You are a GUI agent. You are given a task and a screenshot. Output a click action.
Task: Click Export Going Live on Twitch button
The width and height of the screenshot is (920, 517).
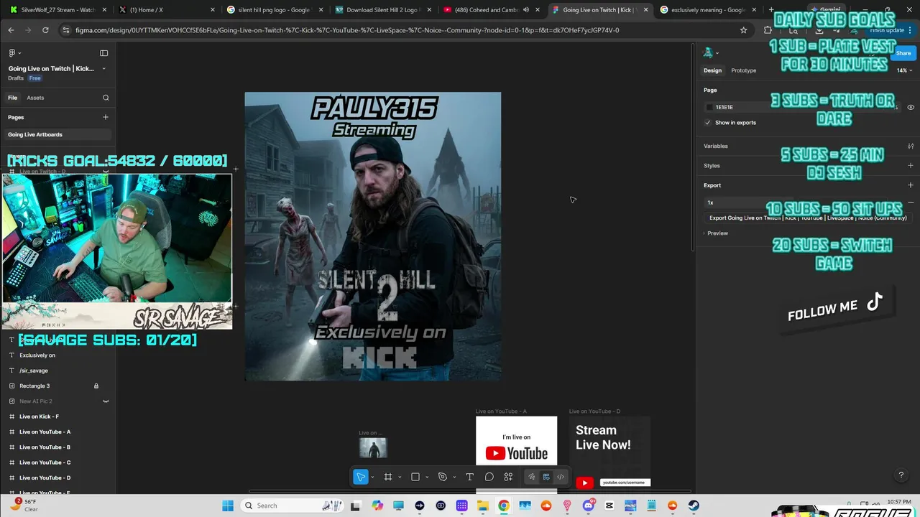click(808, 218)
